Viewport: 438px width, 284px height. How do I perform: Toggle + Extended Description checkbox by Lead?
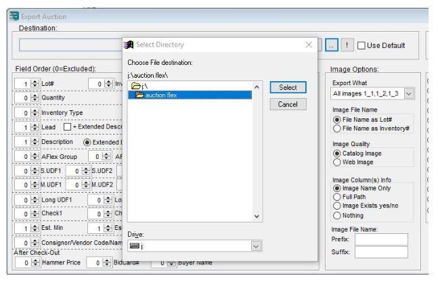[x=67, y=126]
